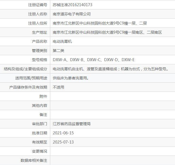The width and height of the screenshot is (175, 165).
Task: Click the 有效期至 label
Action: 39,142
